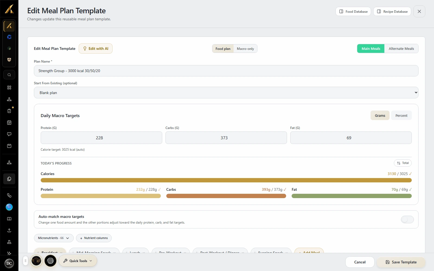Select the blue C workspace icon

click(x=9, y=37)
